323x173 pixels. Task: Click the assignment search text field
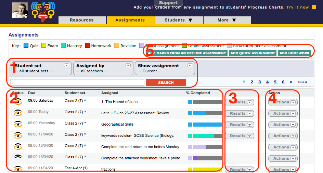coord(77,83)
